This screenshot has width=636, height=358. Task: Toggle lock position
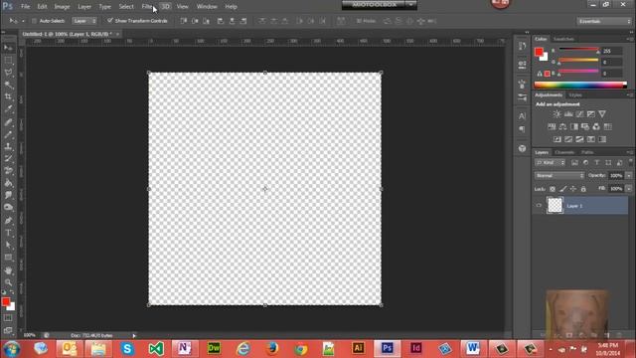tap(573, 189)
